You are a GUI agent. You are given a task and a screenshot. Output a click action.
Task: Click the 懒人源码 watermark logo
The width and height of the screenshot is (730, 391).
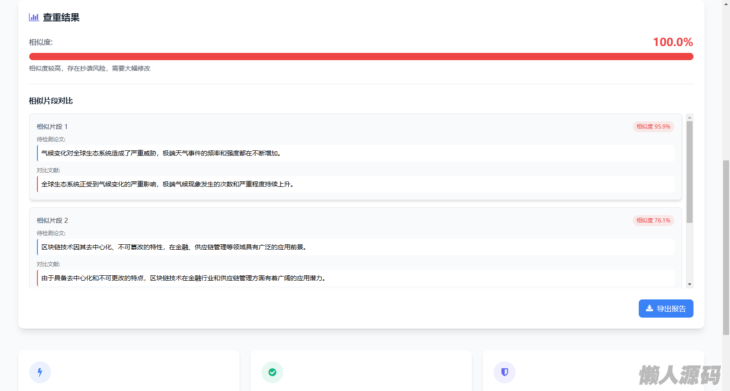[x=679, y=375]
